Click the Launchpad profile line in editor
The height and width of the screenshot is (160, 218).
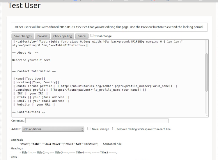[79, 90]
